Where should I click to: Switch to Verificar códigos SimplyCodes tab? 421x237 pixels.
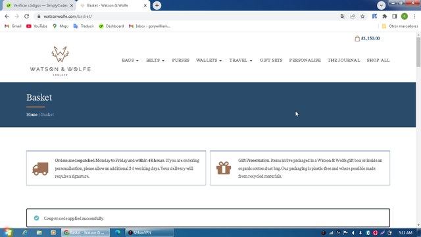click(39, 5)
